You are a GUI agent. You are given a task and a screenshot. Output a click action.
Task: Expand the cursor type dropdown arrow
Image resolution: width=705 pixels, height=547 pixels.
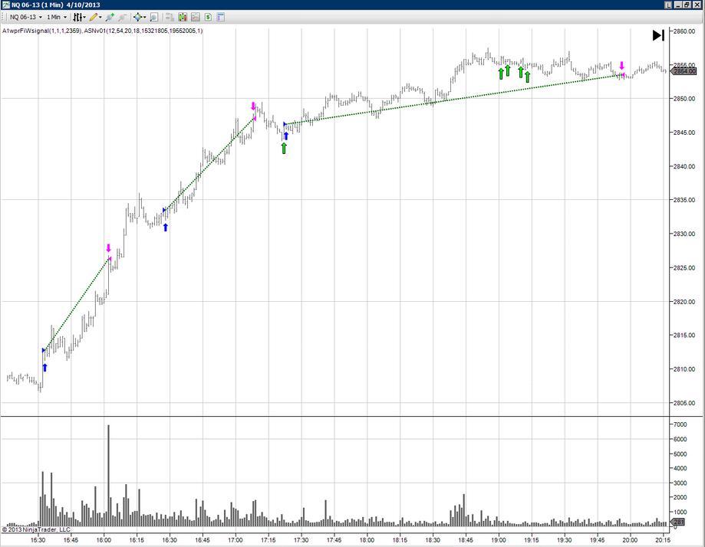coord(145,18)
